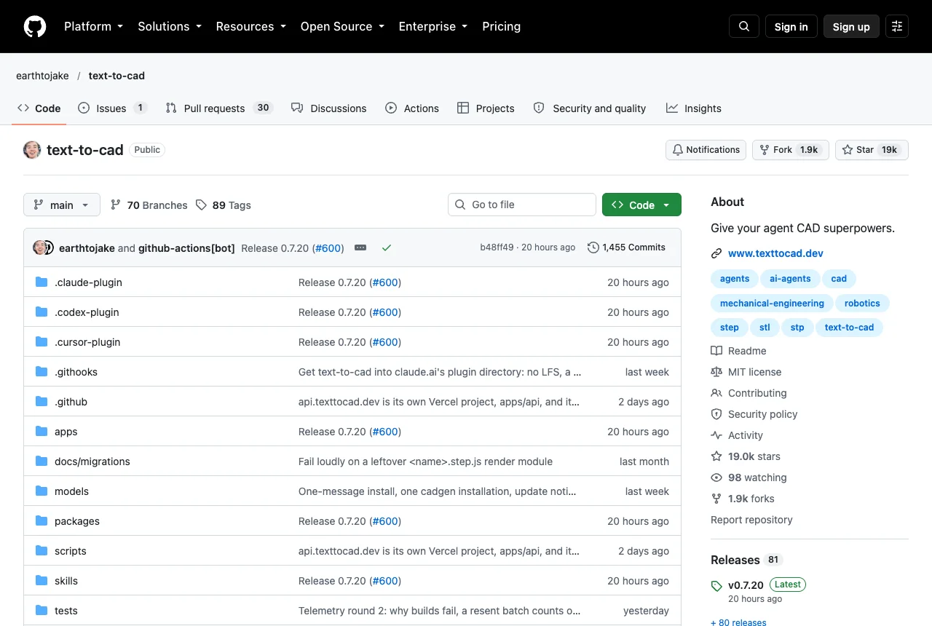This screenshot has height=626, width=932.
Task: Open the .githooks folder
Action: click(x=76, y=372)
